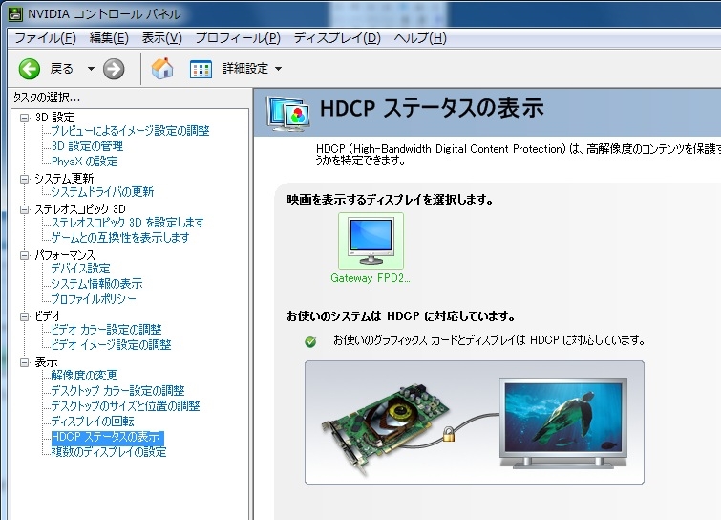Click the タスクの選択... panel heading
This screenshot has width=721, height=520.
47,97
